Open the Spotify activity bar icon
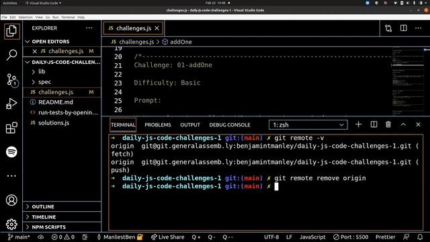This screenshot has height=242, width=430. (x=11, y=152)
